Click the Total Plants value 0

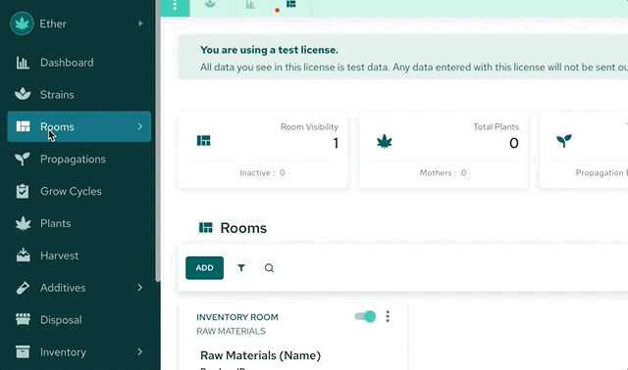tap(514, 143)
